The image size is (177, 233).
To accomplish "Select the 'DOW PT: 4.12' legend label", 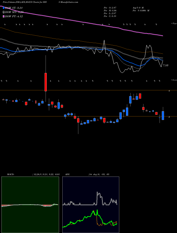I will pyautogui.click(x=14, y=17).
